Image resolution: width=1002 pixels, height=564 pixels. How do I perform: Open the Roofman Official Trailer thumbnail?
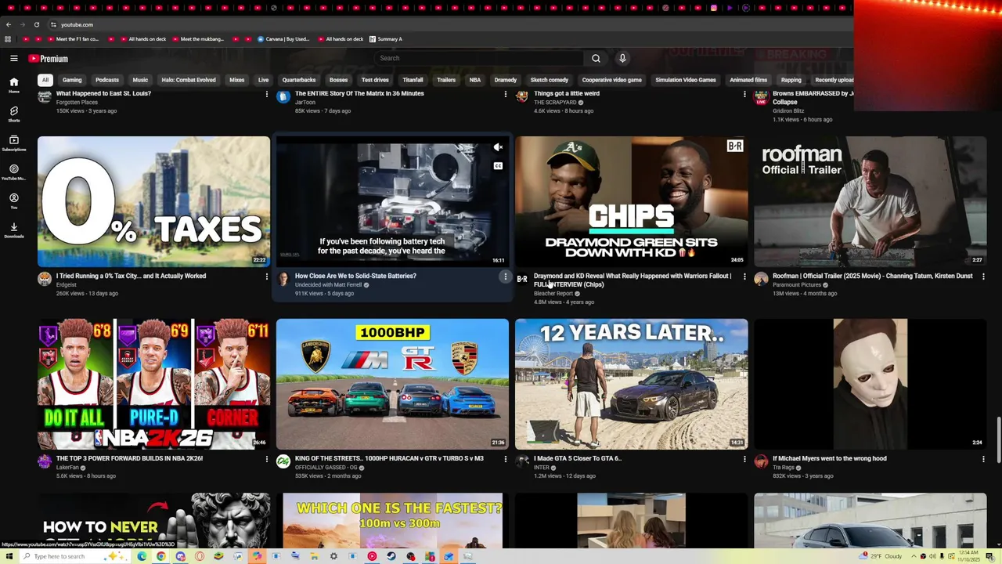870,202
